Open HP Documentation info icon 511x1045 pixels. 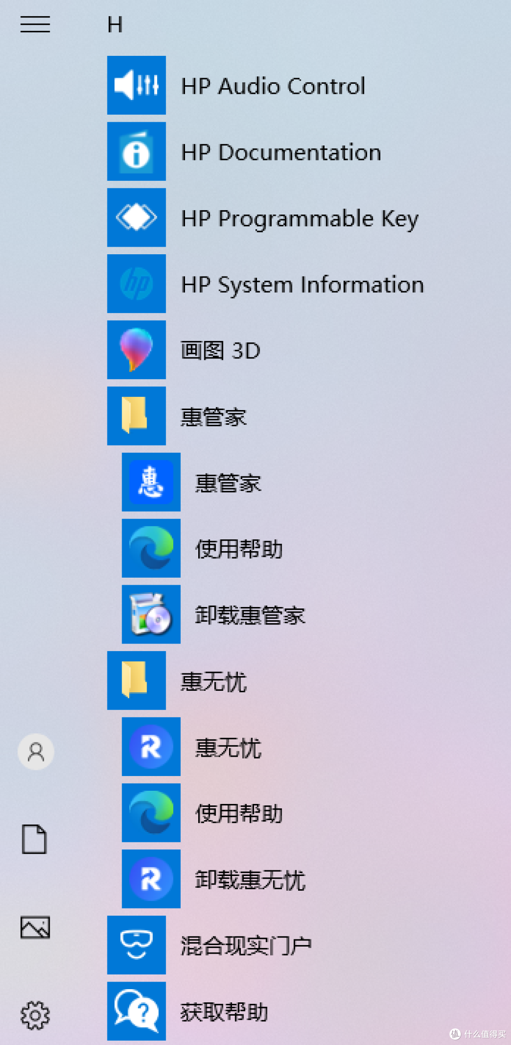(136, 152)
